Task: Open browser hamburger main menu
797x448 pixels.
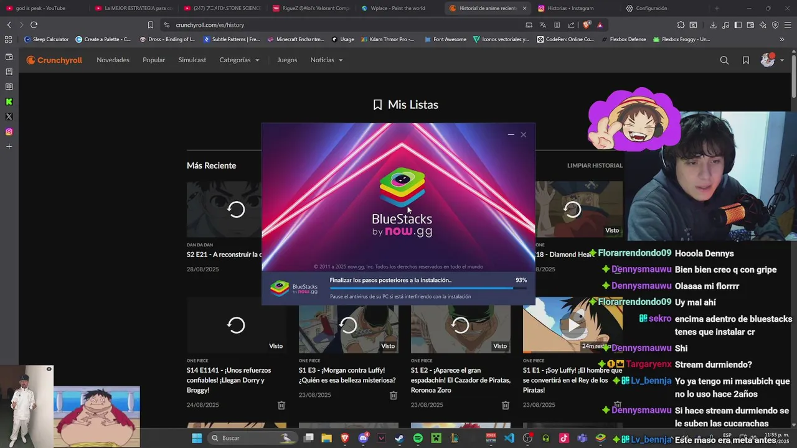Action: click(788, 25)
